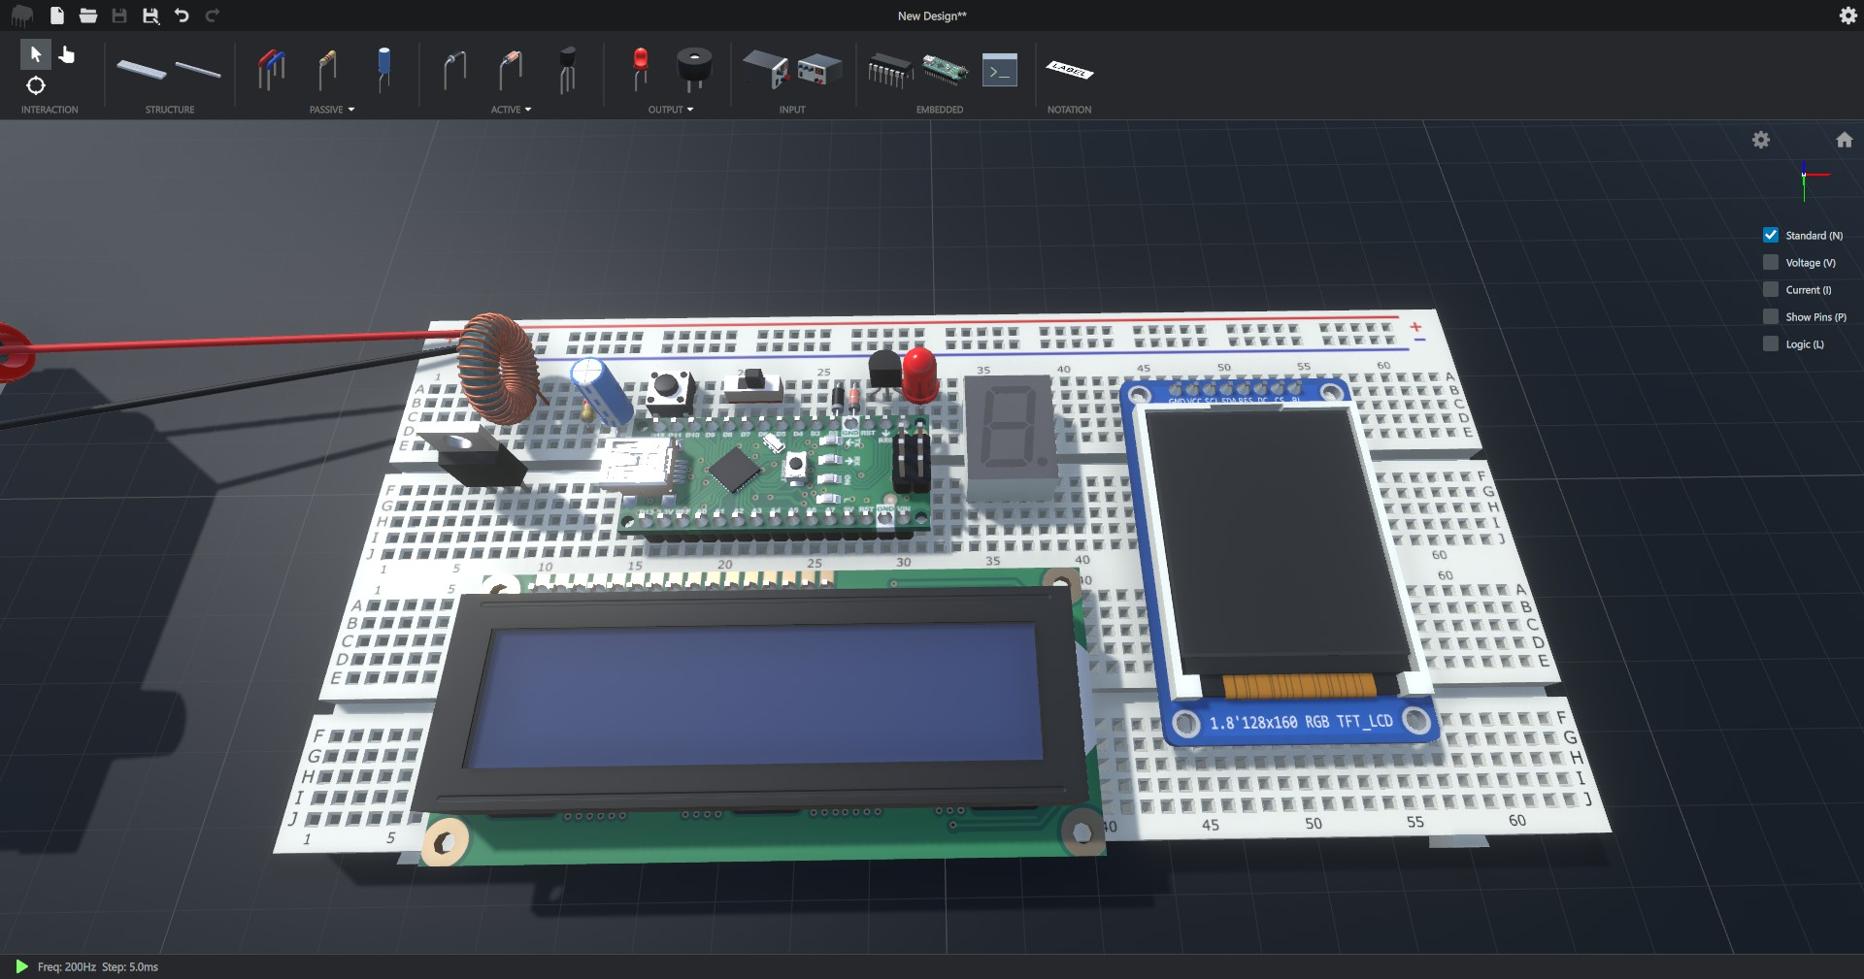Enable the Voltage (V) view checkbox
Viewport: 1864px width, 979px height.
point(1771,263)
